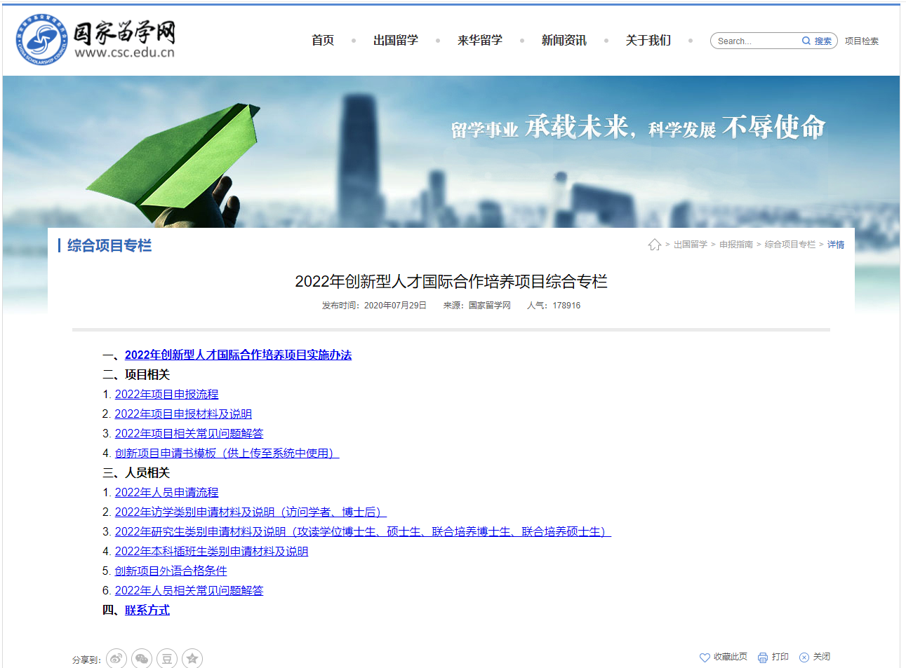Click the printer icon to print
Image resolution: width=906 pixels, height=668 pixels.
(763, 657)
